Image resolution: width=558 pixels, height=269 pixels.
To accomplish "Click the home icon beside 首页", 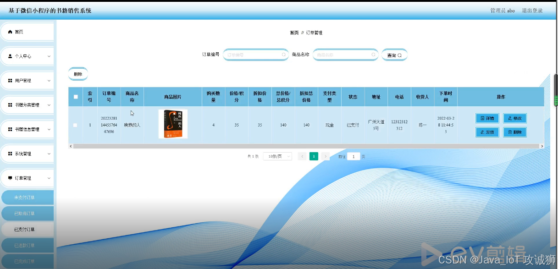I will point(10,32).
